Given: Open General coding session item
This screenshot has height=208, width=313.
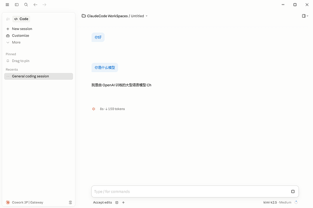Looking at the screenshot, I should click(39, 76).
